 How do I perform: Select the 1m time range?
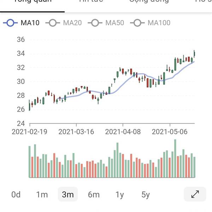click(x=42, y=194)
